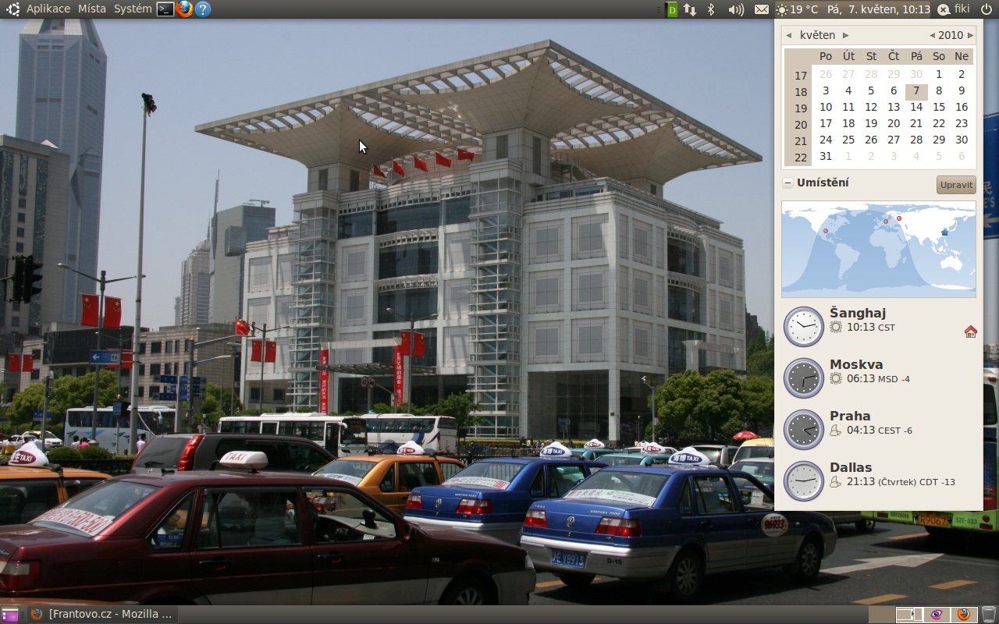Viewport: 999px width, 624px height.
Task: Open the Systém menu
Action: click(x=133, y=9)
